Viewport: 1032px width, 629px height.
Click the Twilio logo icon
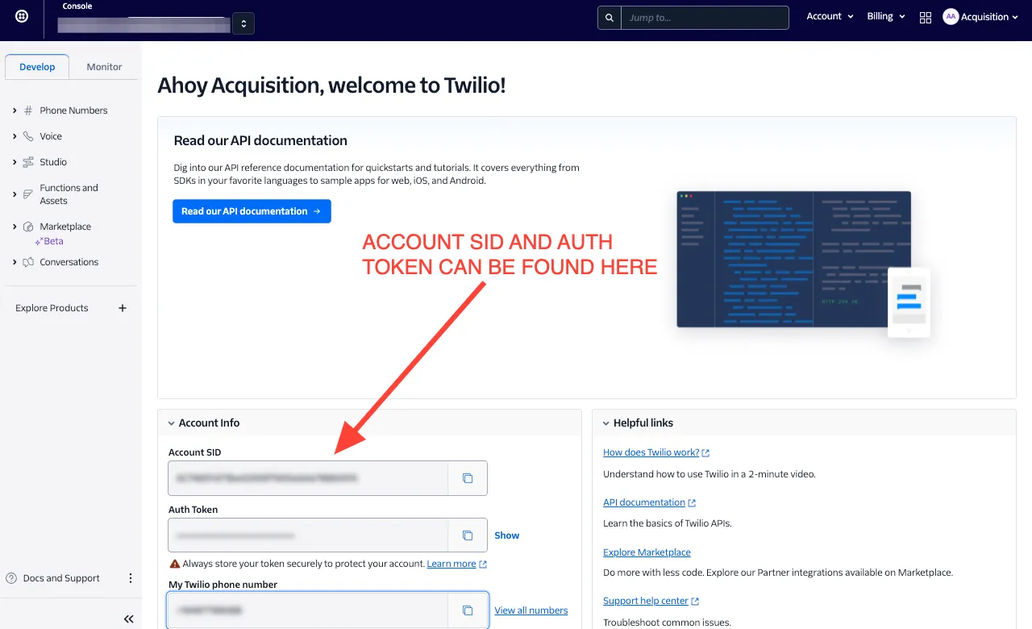(x=22, y=17)
